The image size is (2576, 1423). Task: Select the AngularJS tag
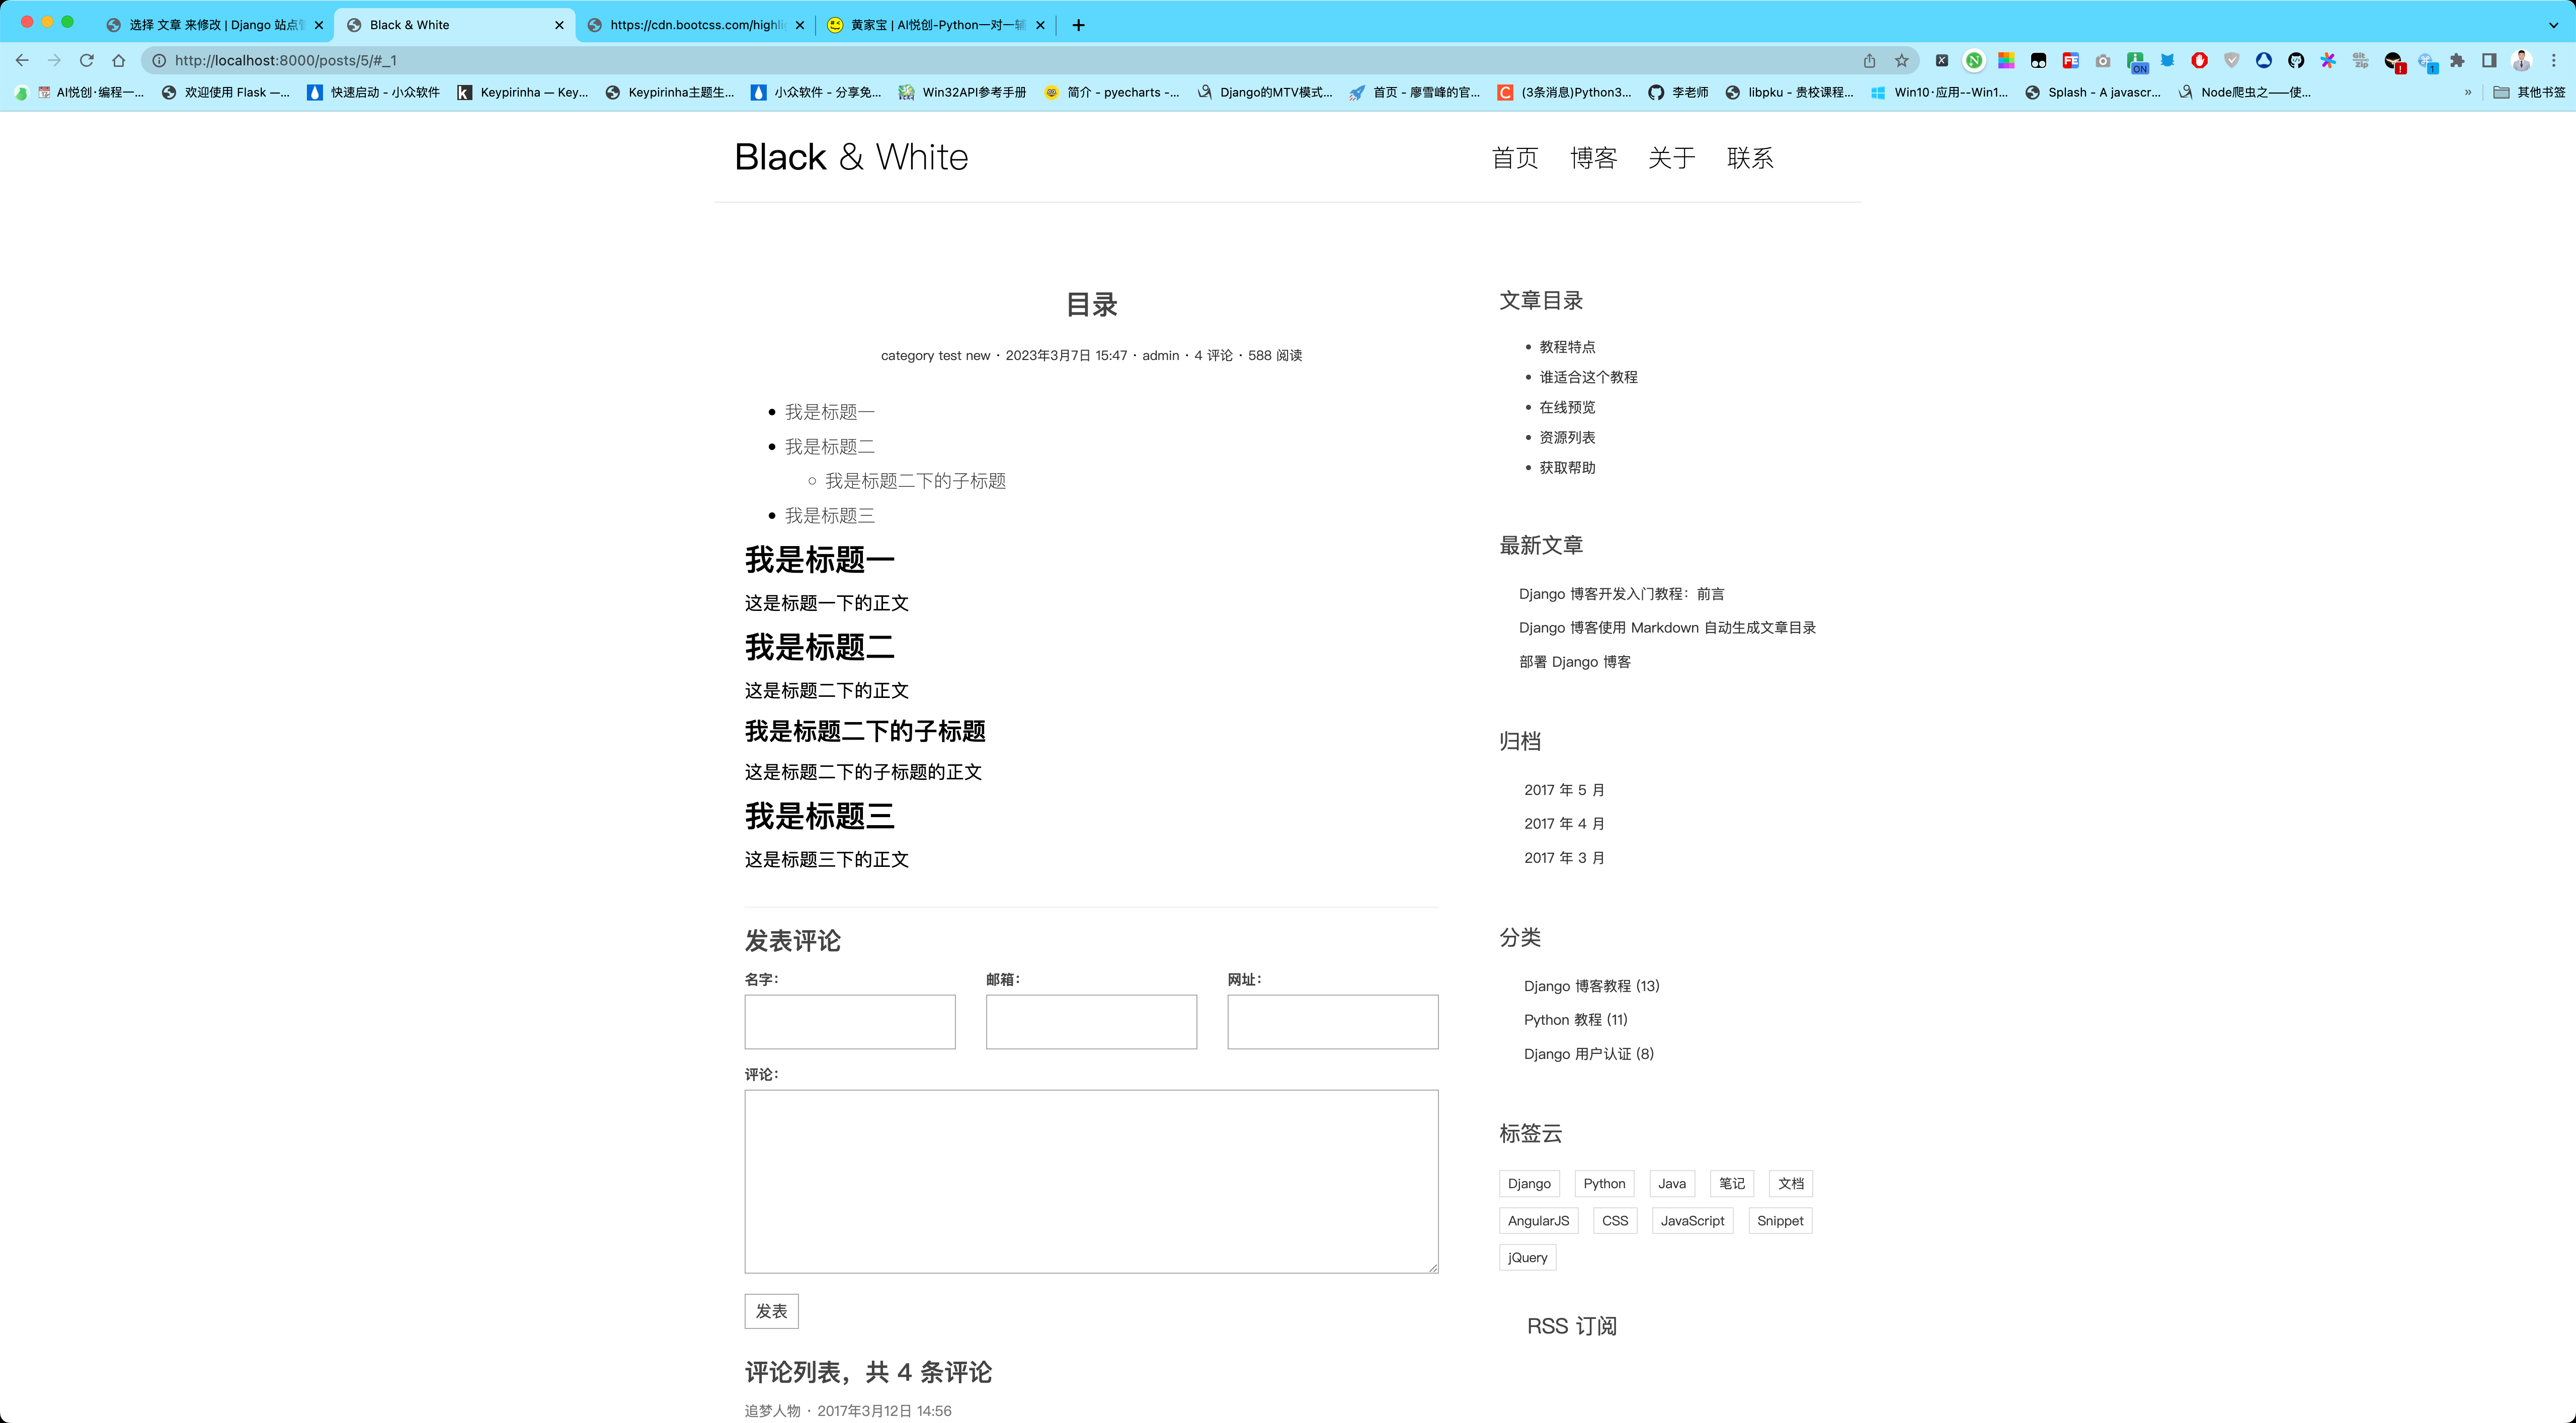pyautogui.click(x=1538, y=1220)
